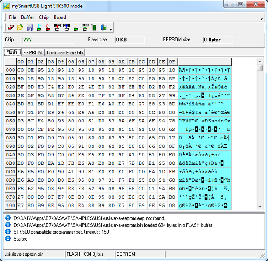The height and width of the screenshot is (261, 268).
Task: Click cell C0 in row 000
Action: pyautogui.click(x=21, y=70)
